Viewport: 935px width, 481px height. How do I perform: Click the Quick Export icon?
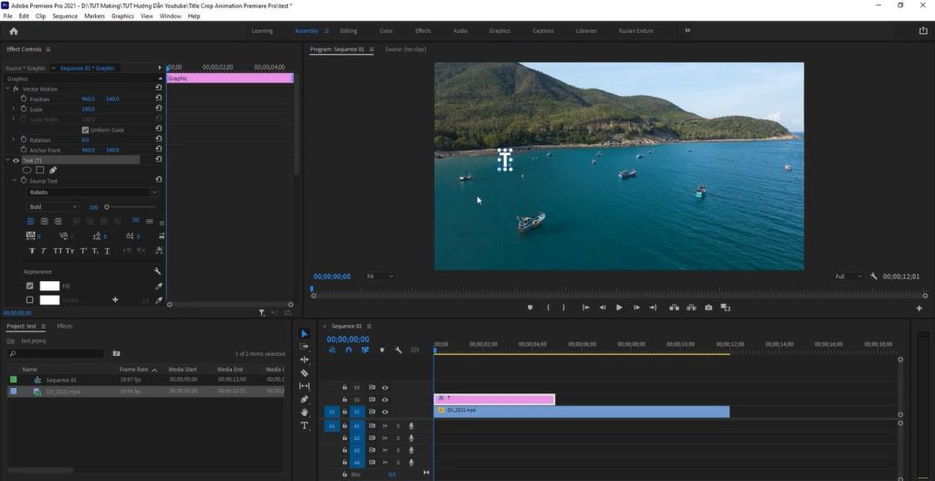click(x=923, y=31)
